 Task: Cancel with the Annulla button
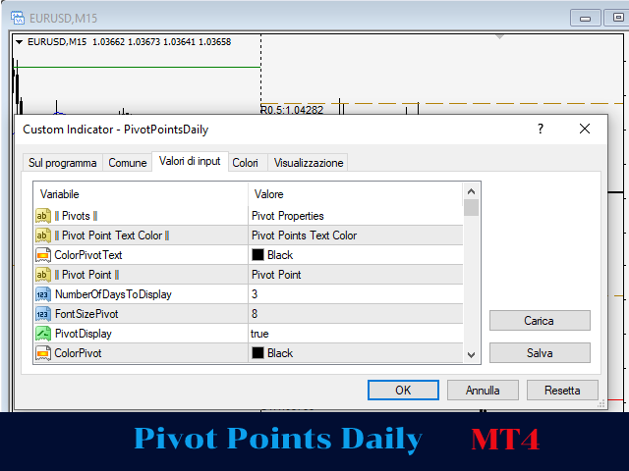point(483,391)
